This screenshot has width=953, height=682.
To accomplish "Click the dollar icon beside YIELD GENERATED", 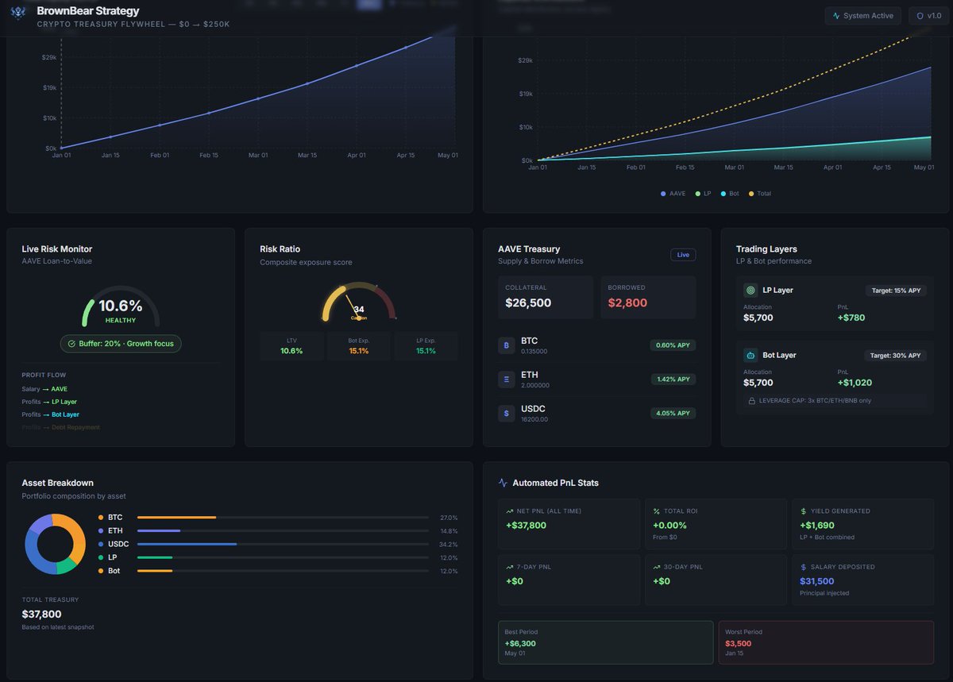I will point(804,511).
